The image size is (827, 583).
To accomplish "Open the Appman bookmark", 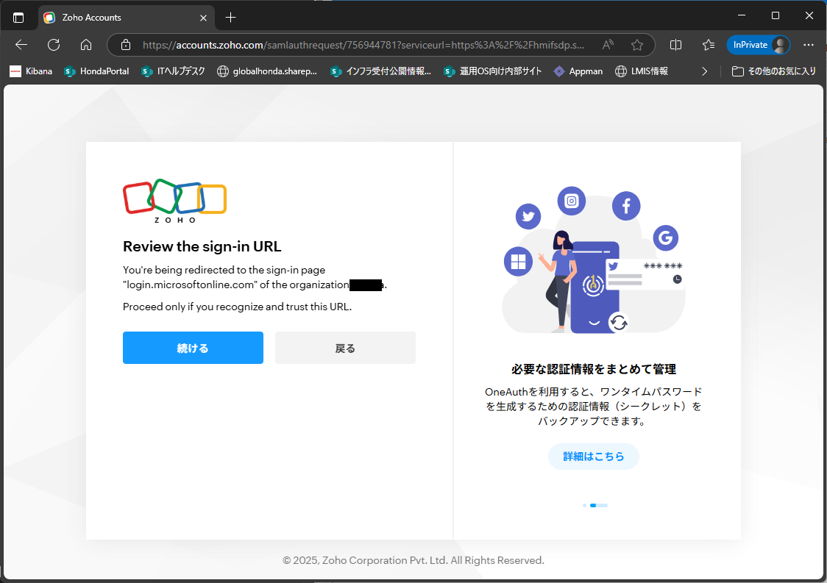I will [578, 71].
